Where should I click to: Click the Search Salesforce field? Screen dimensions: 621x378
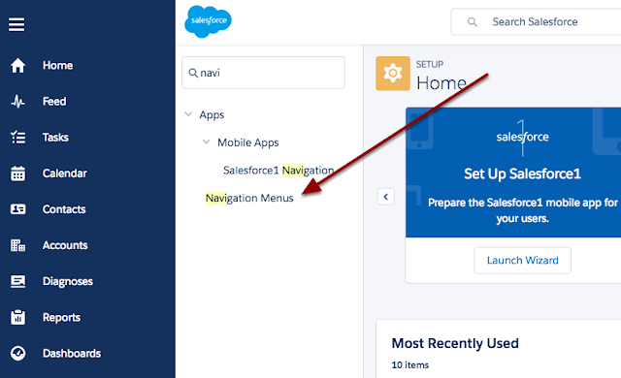(536, 21)
